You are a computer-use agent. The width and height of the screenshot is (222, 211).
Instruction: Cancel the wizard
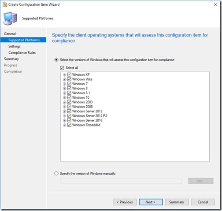pos(203,202)
